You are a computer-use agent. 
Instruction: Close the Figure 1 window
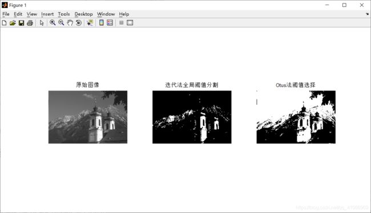362,5
